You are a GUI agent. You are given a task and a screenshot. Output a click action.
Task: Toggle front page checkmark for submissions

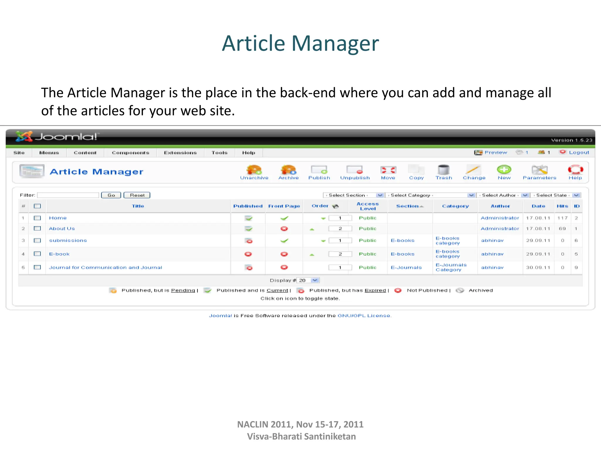pyautogui.click(x=284, y=241)
